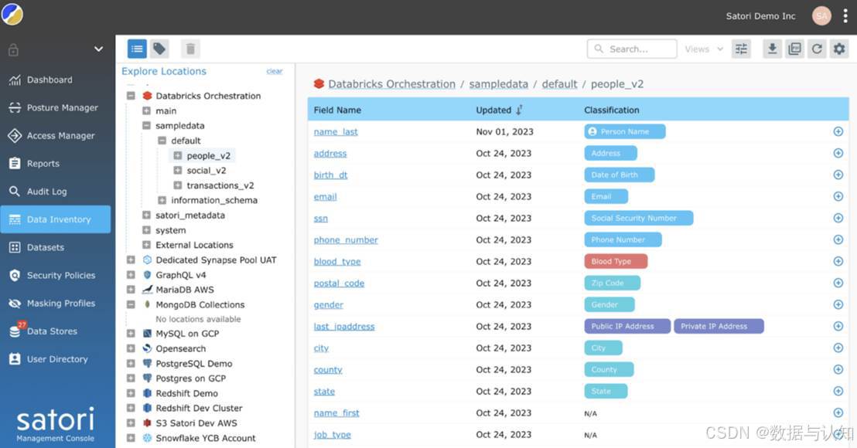Select the people_v2 table in the tree
The height and width of the screenshot is (448, 857).
pos(208,155)
